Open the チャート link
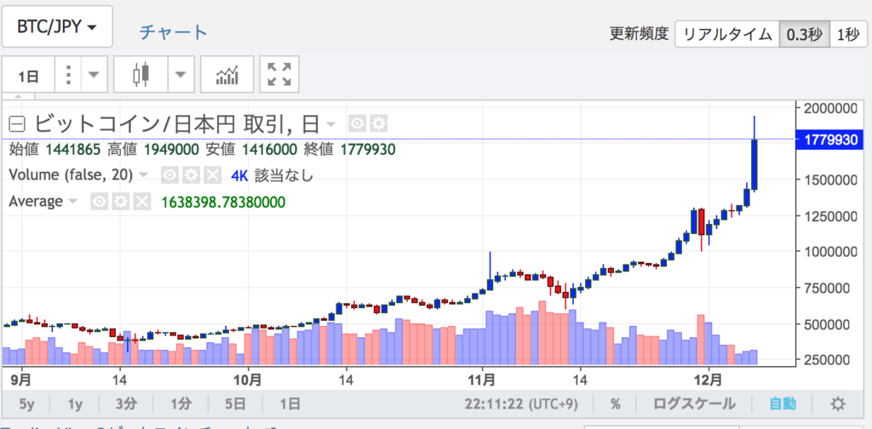Screen dimensions: 872x429 click(174, 31)
